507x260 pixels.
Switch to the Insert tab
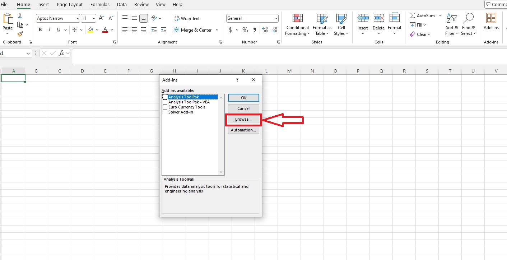[43, 5]
